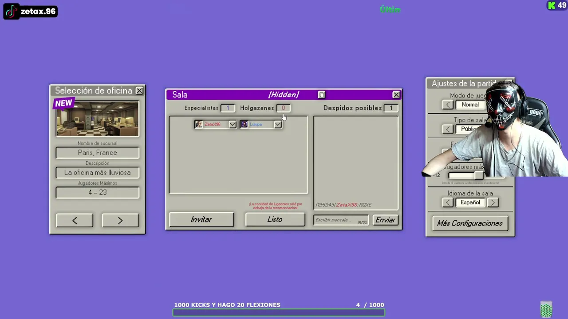
Task: Open dropdown next to ZetaX96
Action: [x=233, y=124]
